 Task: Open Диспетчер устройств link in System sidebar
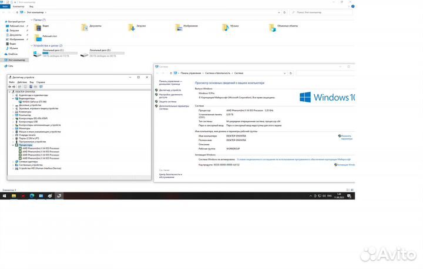[x=170, y=90]
